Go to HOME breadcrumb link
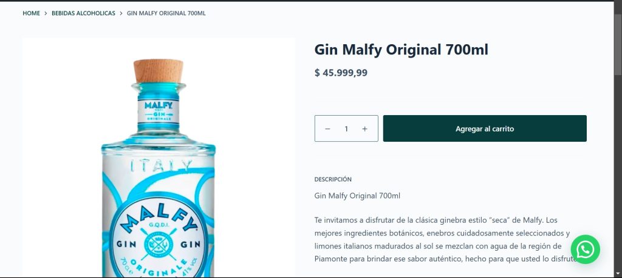The image size is (622, 278). [32, 13]
